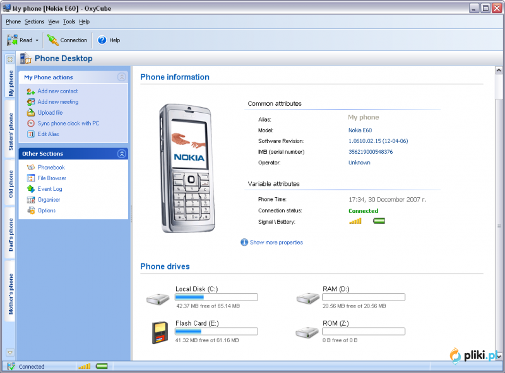Click the Event Log icon

[x=30, y=189]
